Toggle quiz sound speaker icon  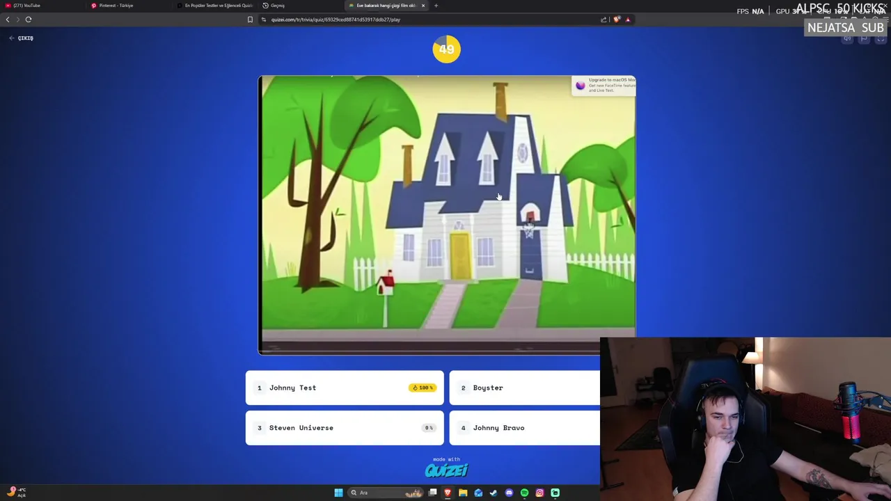847,39
